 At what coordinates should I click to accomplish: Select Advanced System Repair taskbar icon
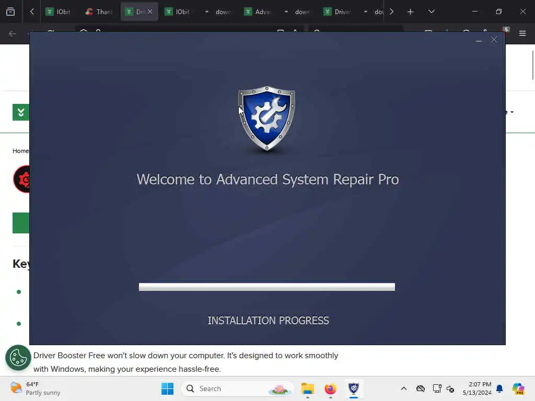(354, 388)
